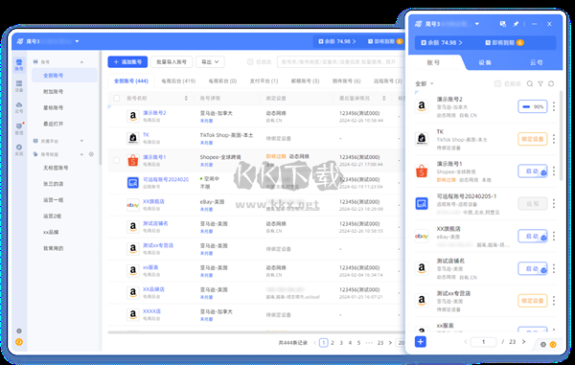The height and width of the screenshot is (365, 575).
Task: Open the three-dot menu for 可远程账号20240205-1
Action: point(554,203)
